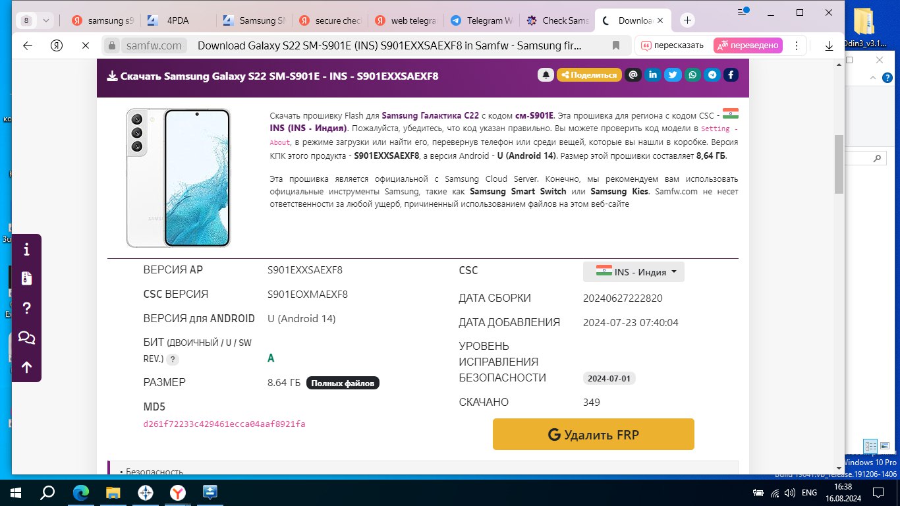The width and height of the screenshot is (900, 506).
Task: Click the browser vertical scrollbar thumb
Action: tap(839, 164)
